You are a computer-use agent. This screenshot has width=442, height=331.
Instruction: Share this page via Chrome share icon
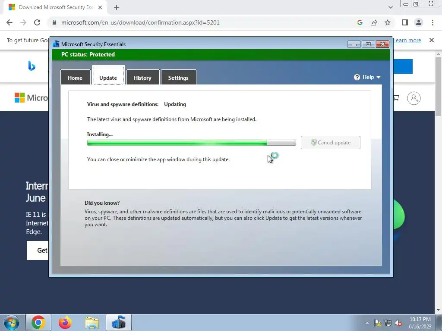[374, 22]
